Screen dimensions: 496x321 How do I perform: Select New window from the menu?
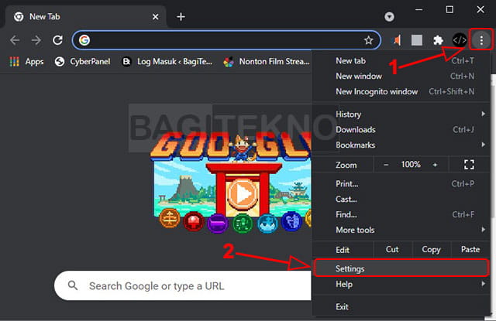tap(401, 76)
